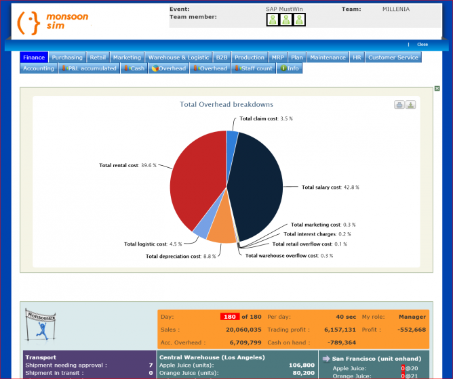The height and width of the screenshot is (379, 453).
Task: Open the Customer Service tab
Action: tap(393, 57)
